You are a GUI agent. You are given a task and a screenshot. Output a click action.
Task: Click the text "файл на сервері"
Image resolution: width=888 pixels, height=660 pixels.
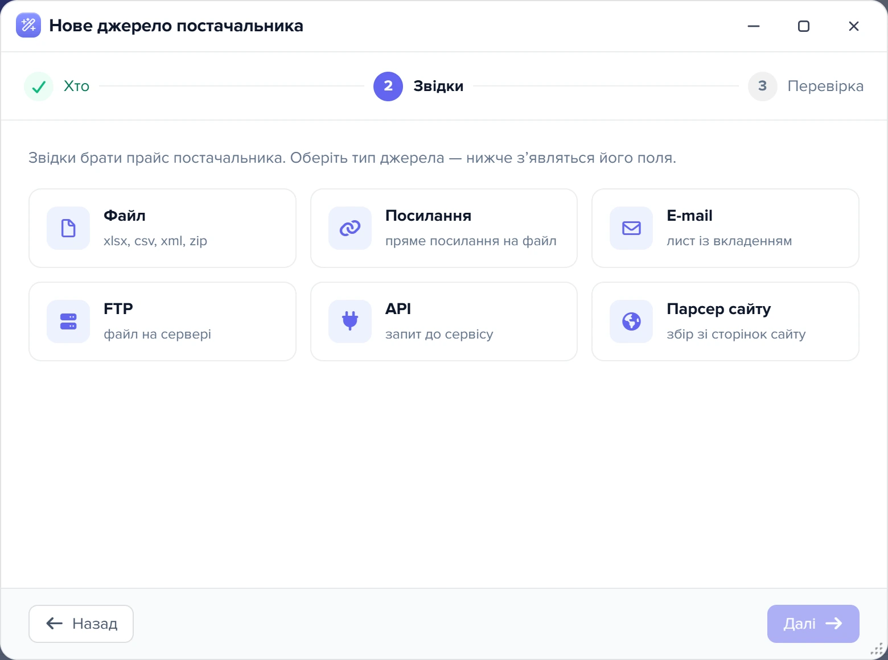tap(157, 334)
